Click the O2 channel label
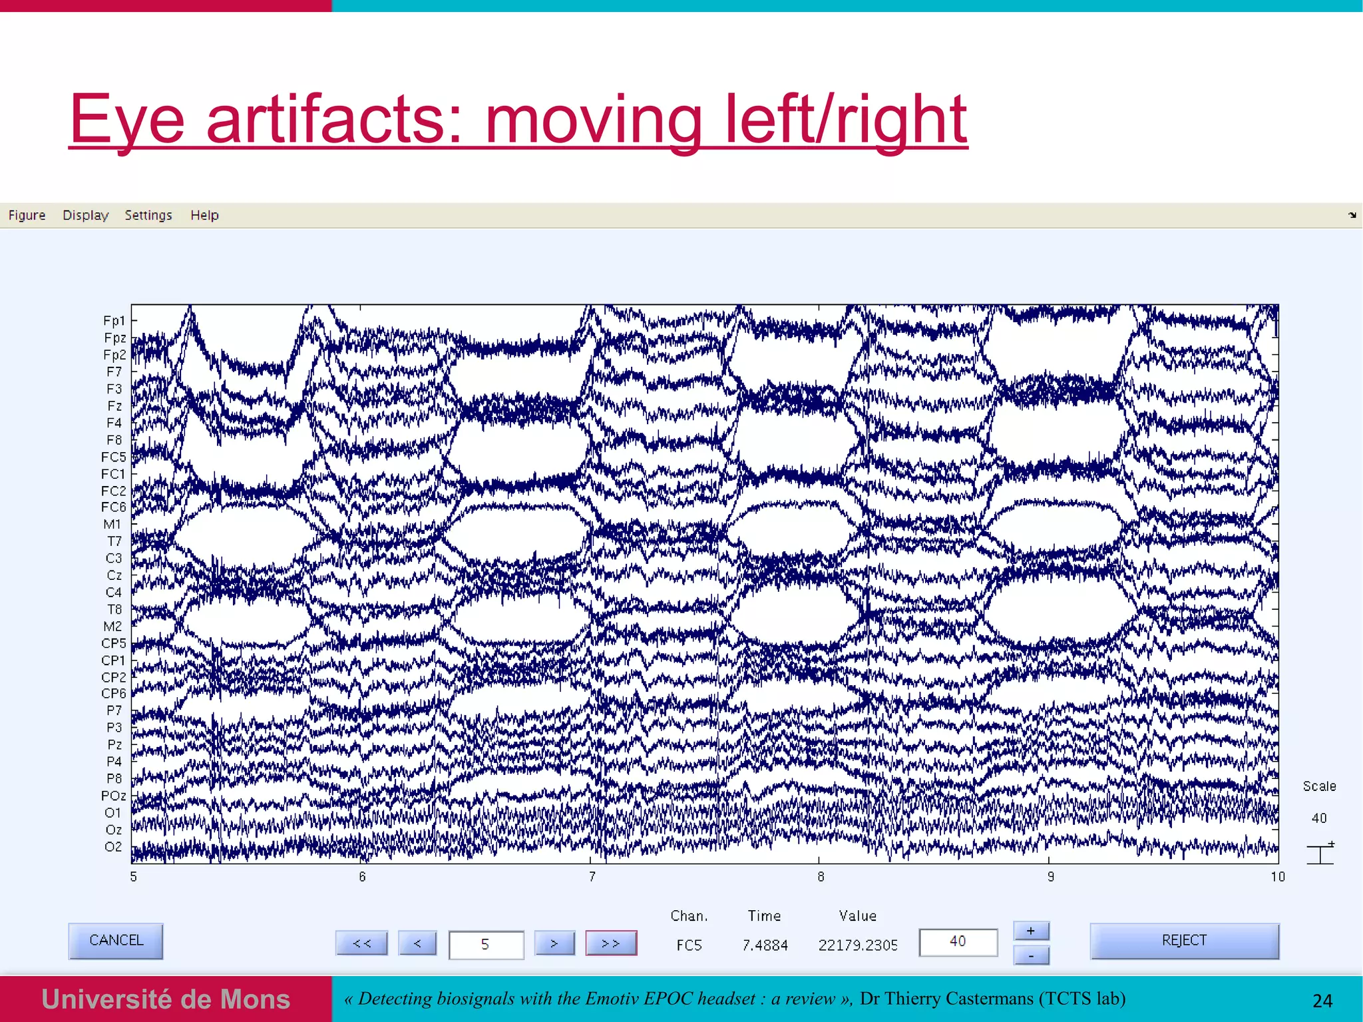The height and width of the screenshot is (1022, 1363). pyautogui.click(x=113, y=846)
